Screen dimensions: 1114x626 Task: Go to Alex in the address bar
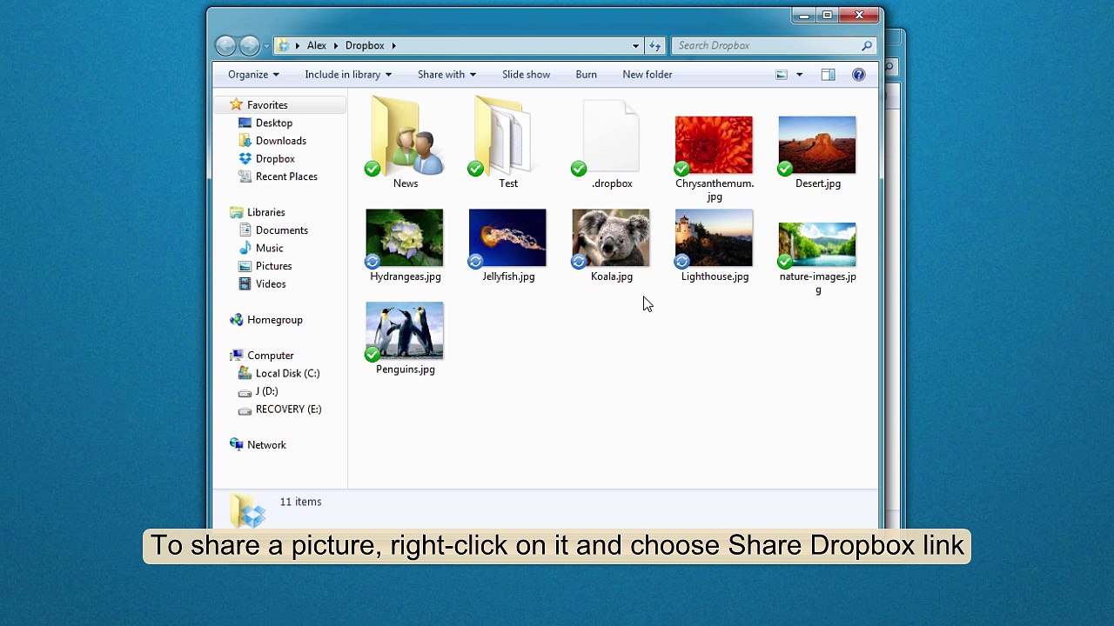click(317, 45)
